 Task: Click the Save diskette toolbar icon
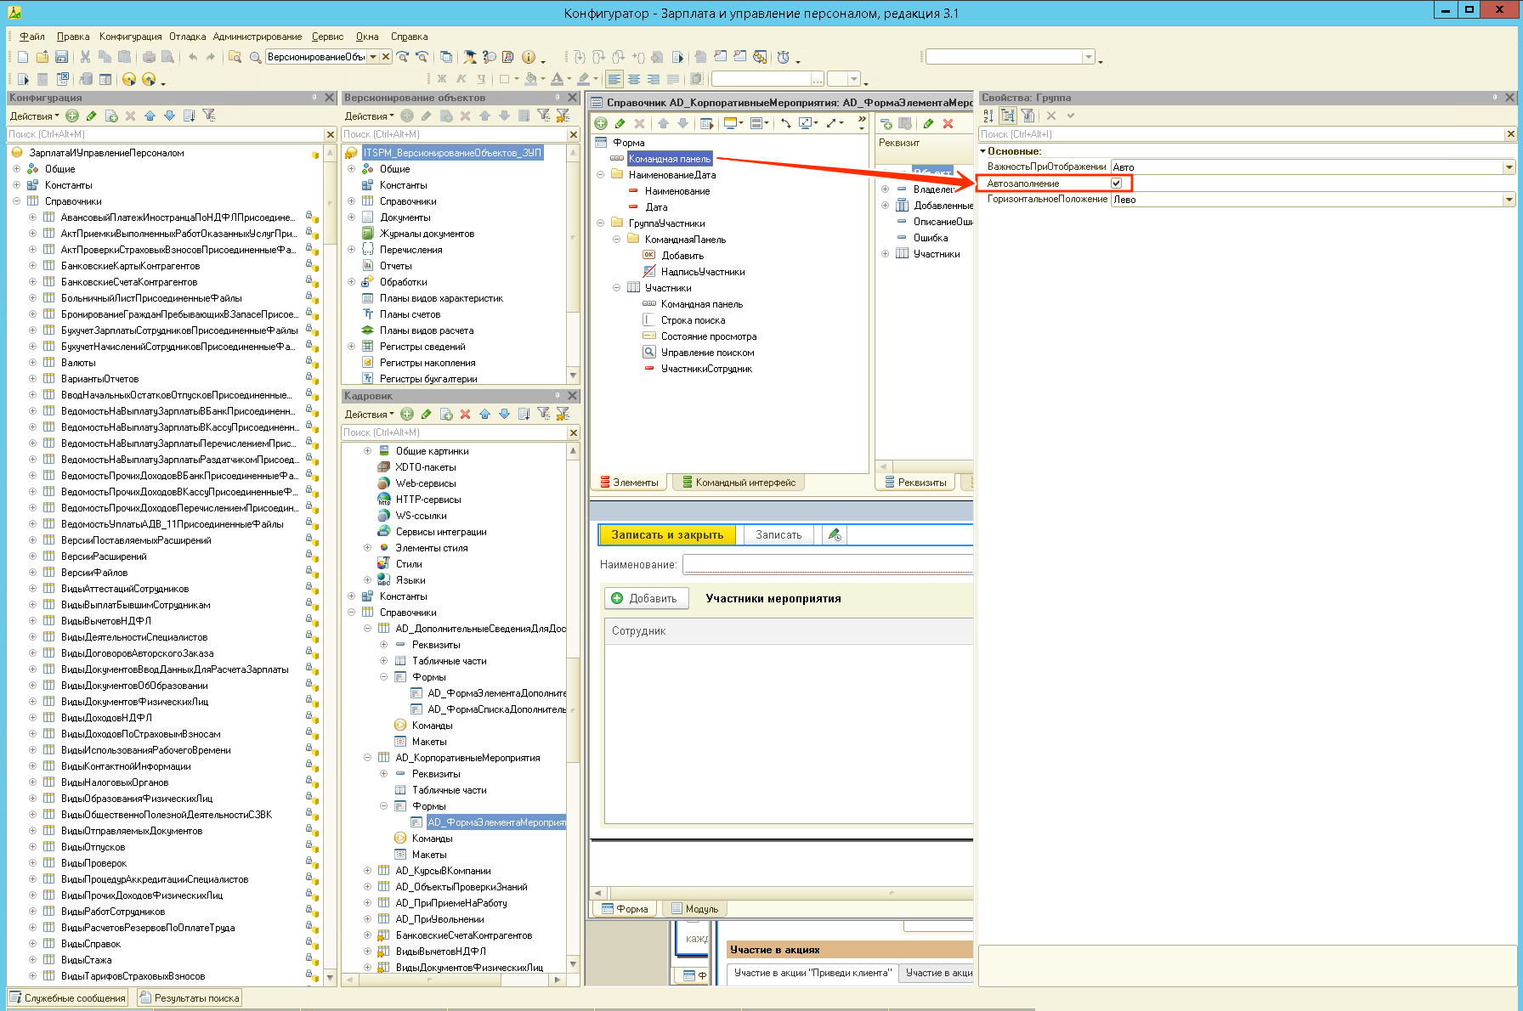click(x=61, y=57)
